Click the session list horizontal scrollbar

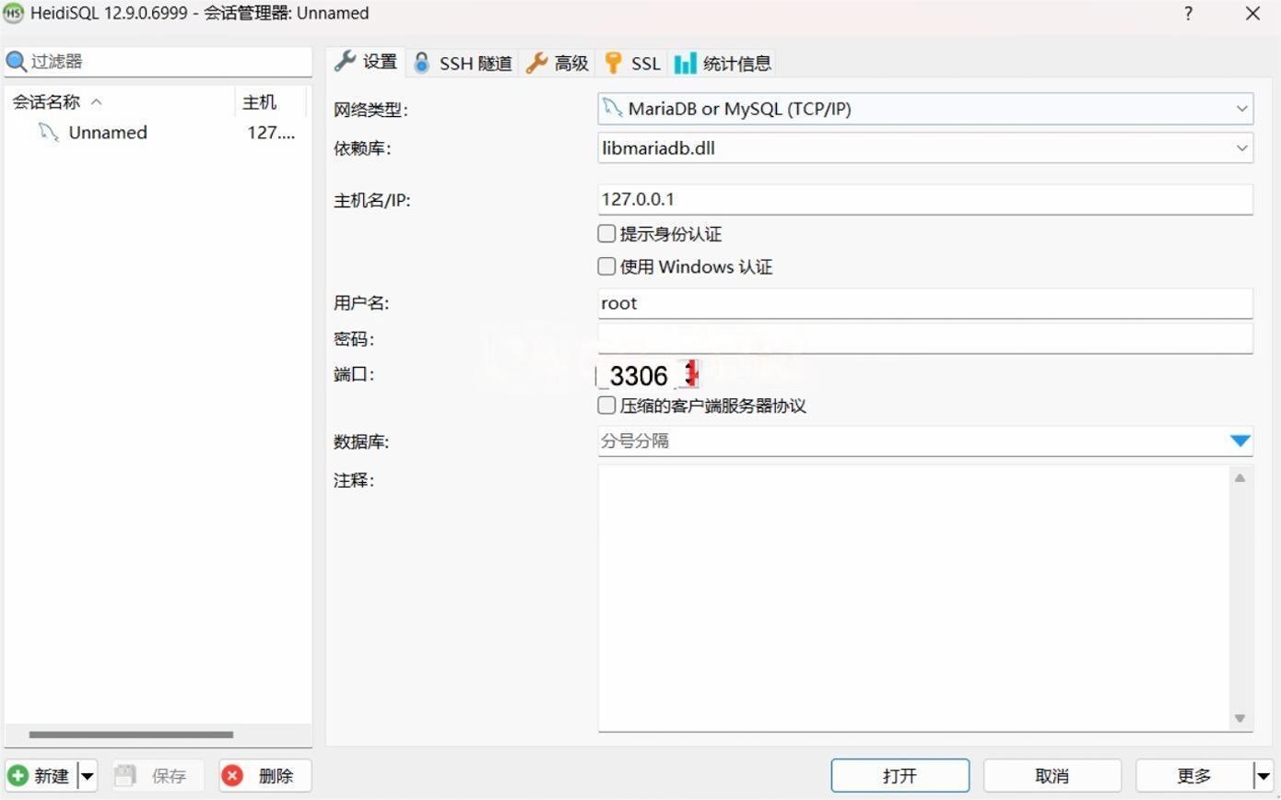click(131, 735)
